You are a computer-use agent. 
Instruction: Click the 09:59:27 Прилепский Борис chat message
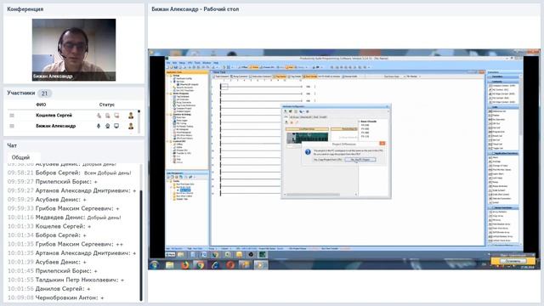coord(53,182)
